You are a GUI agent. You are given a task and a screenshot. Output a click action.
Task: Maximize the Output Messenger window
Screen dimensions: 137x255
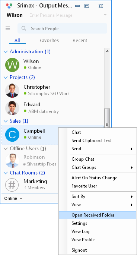tap(87, 6)
